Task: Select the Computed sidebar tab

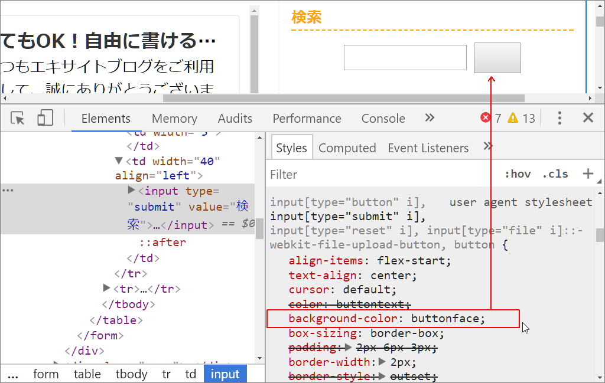Action: (347, 148)
